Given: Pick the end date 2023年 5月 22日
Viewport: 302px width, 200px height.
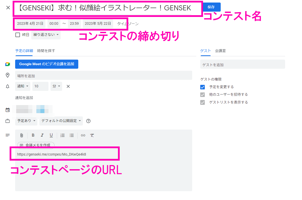Looking at the screenshot, I should point(98,23).
